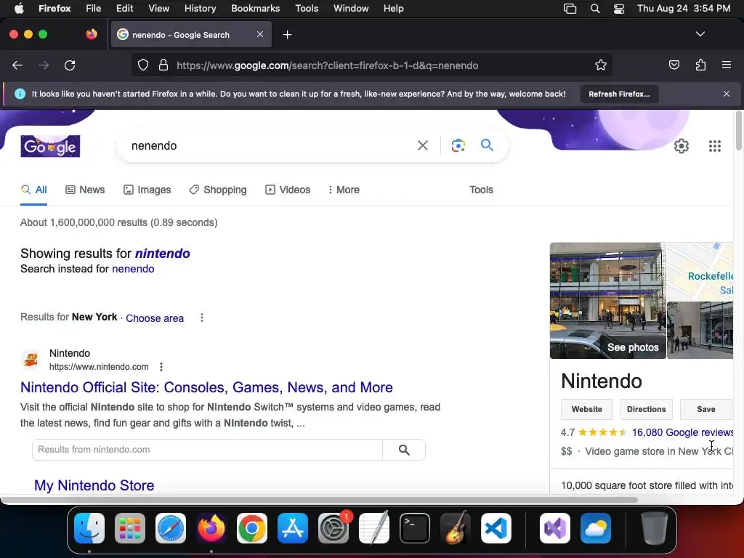
Task: Open the Bookmarks menu
Action: coord(255,9)
